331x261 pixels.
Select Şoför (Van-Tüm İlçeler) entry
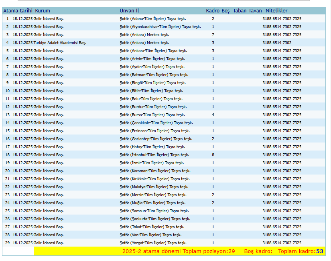coord(150,235)
